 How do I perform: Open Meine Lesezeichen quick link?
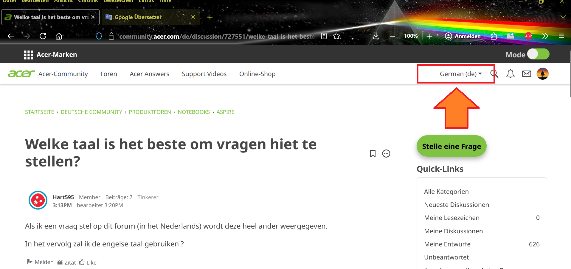(452, 218)
